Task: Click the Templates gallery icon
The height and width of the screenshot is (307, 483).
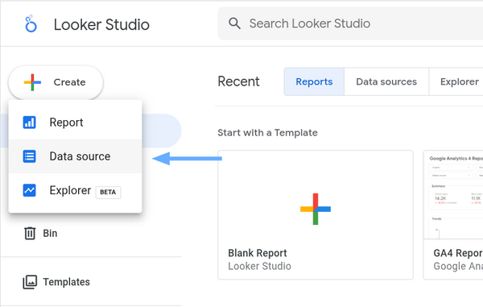Action: pyautogui.click(x=30, y=282)
